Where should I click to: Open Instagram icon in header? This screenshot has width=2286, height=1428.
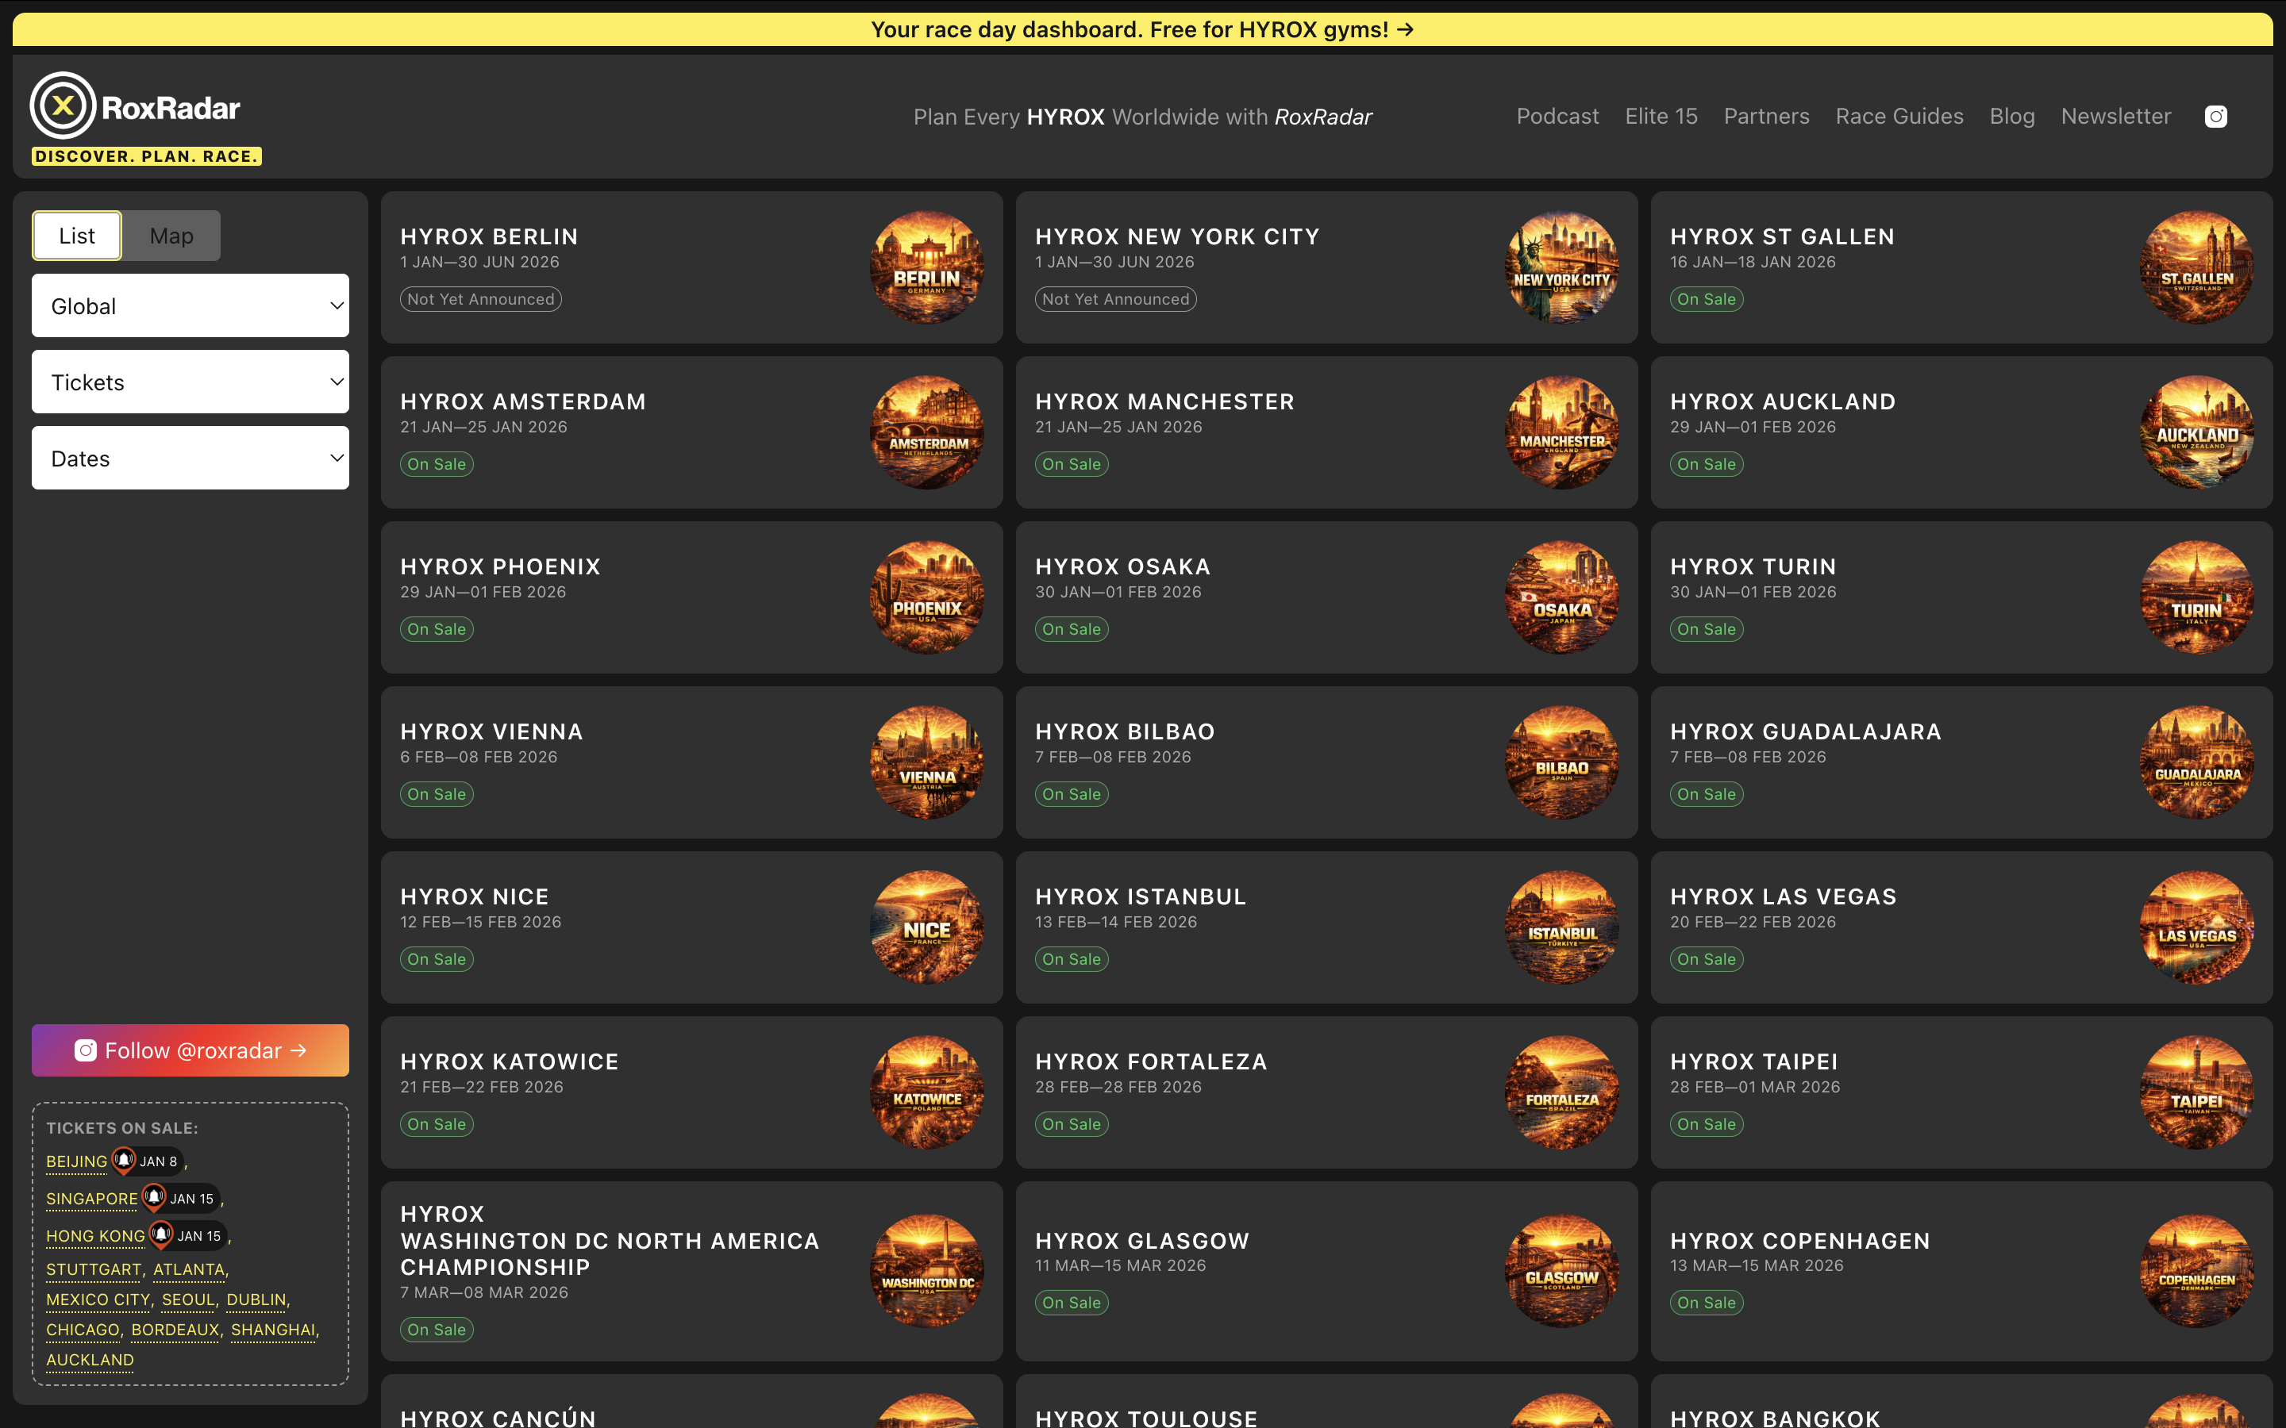click(x=2215, y=116)
